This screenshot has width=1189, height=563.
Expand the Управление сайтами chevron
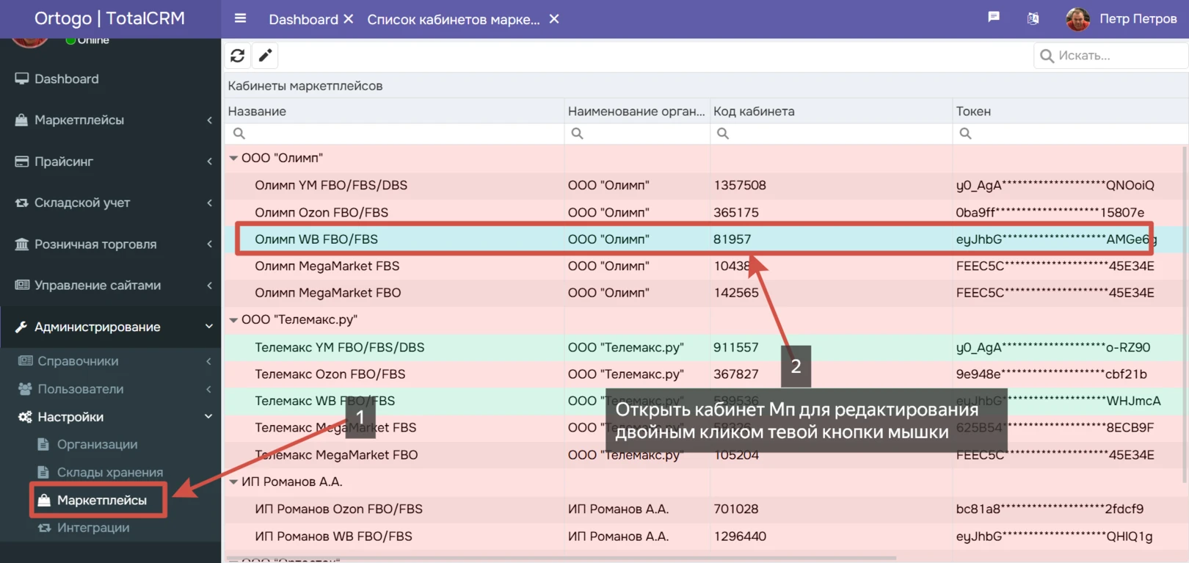pyautogui.click(x=209, y=285)
